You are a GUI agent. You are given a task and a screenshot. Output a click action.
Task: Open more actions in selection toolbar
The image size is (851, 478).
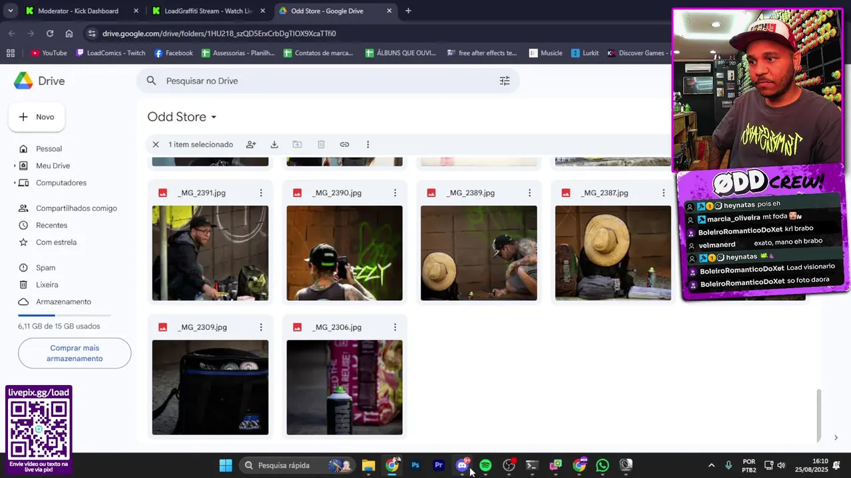(x=368, y=144)
